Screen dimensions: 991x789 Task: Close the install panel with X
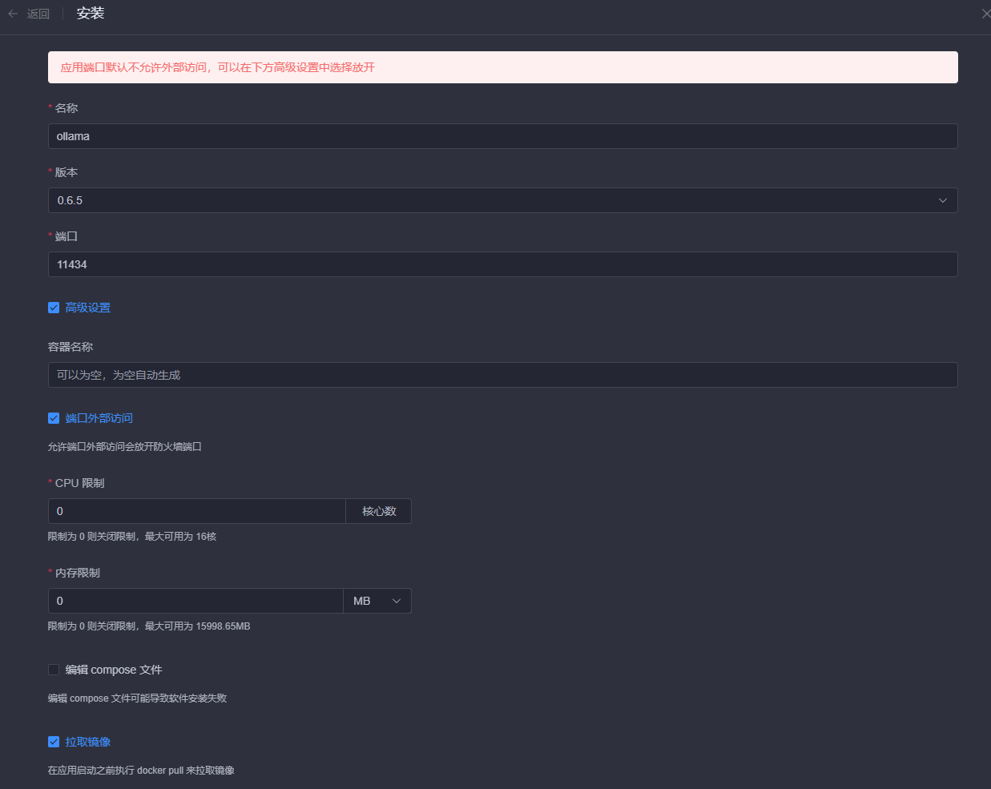click(x=985, y=14)
